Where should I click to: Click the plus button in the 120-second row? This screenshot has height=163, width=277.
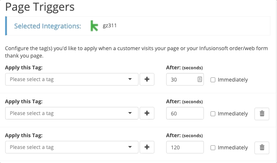coord(147,147)
